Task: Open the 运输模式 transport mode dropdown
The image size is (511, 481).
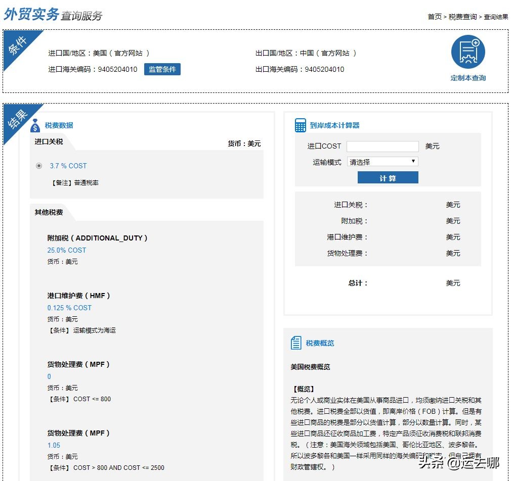Action: point(382,161)
